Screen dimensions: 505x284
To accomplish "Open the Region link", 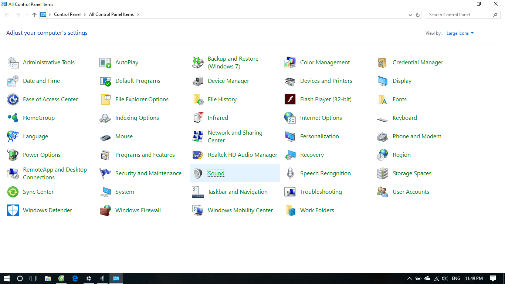I will pyautogui.click(x=401, y=155).
